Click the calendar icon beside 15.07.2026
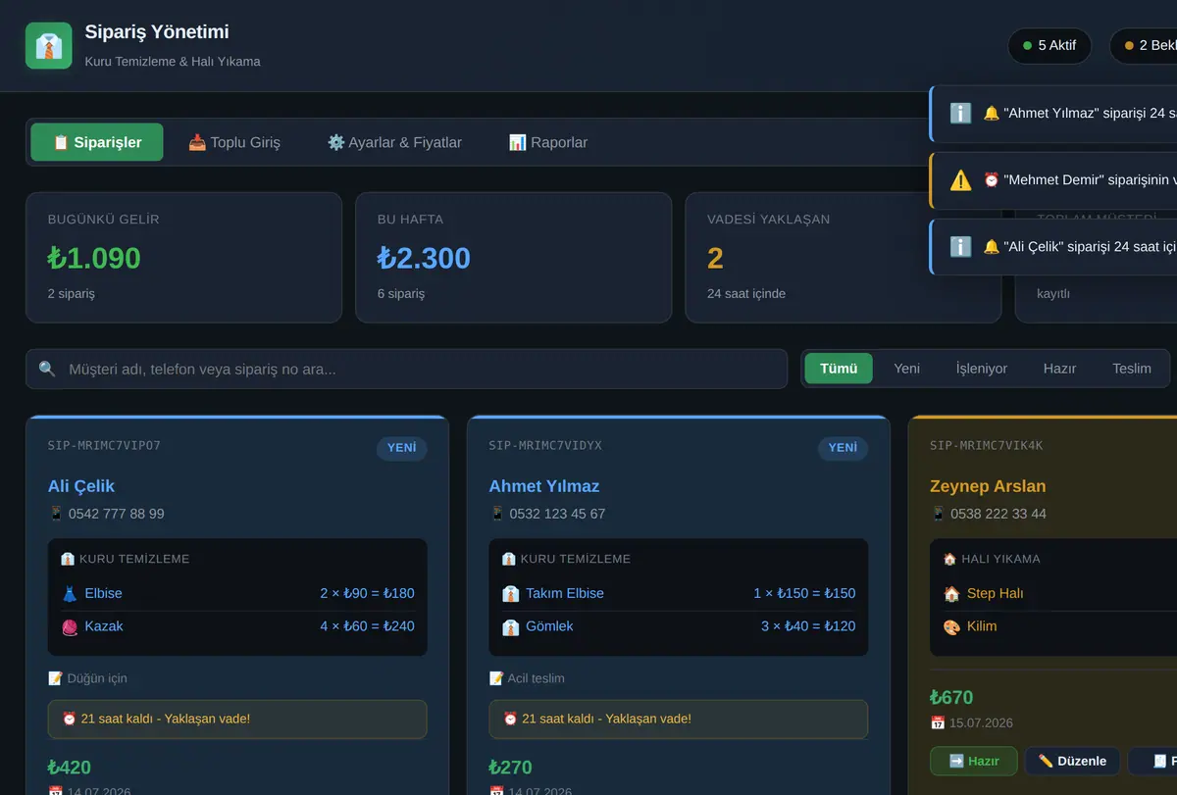Image resolution: width=1177 pixels, height=795 pixels. coord(938,723)
